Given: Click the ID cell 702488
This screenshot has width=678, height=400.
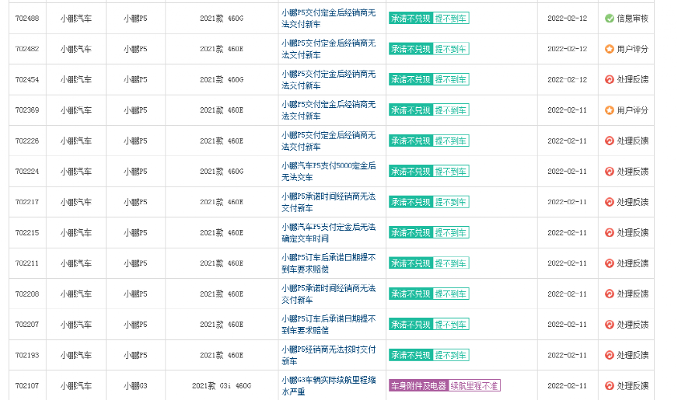Looking at the screenshot, I should tap(26, 19).
